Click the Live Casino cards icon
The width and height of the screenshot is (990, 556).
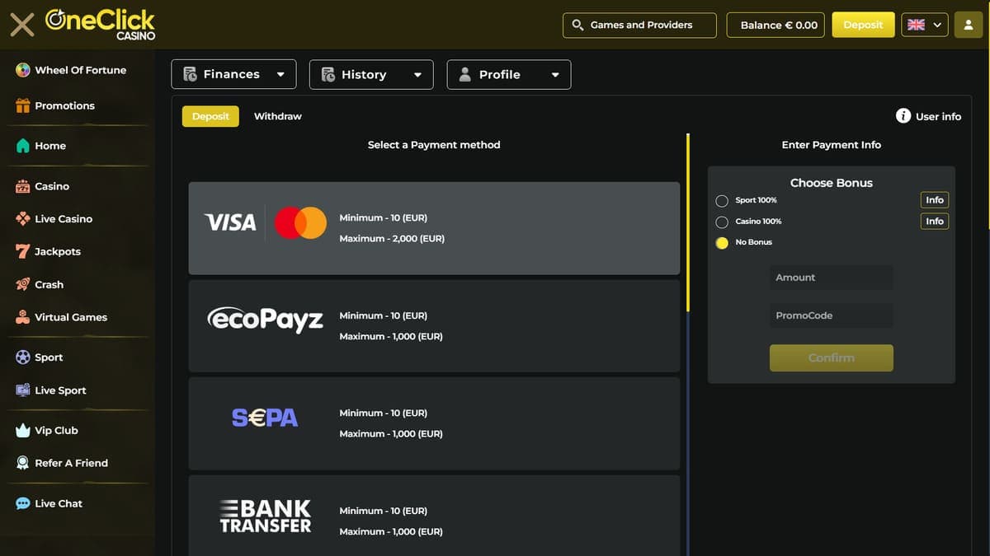pos(23,219)
